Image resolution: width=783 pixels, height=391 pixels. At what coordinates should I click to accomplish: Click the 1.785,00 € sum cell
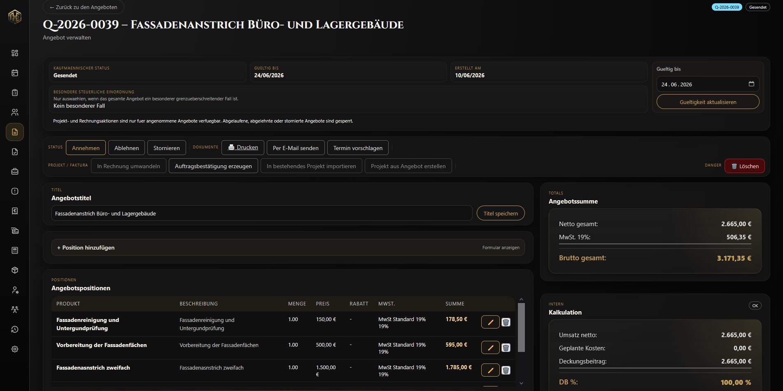[x=459, y=367]
